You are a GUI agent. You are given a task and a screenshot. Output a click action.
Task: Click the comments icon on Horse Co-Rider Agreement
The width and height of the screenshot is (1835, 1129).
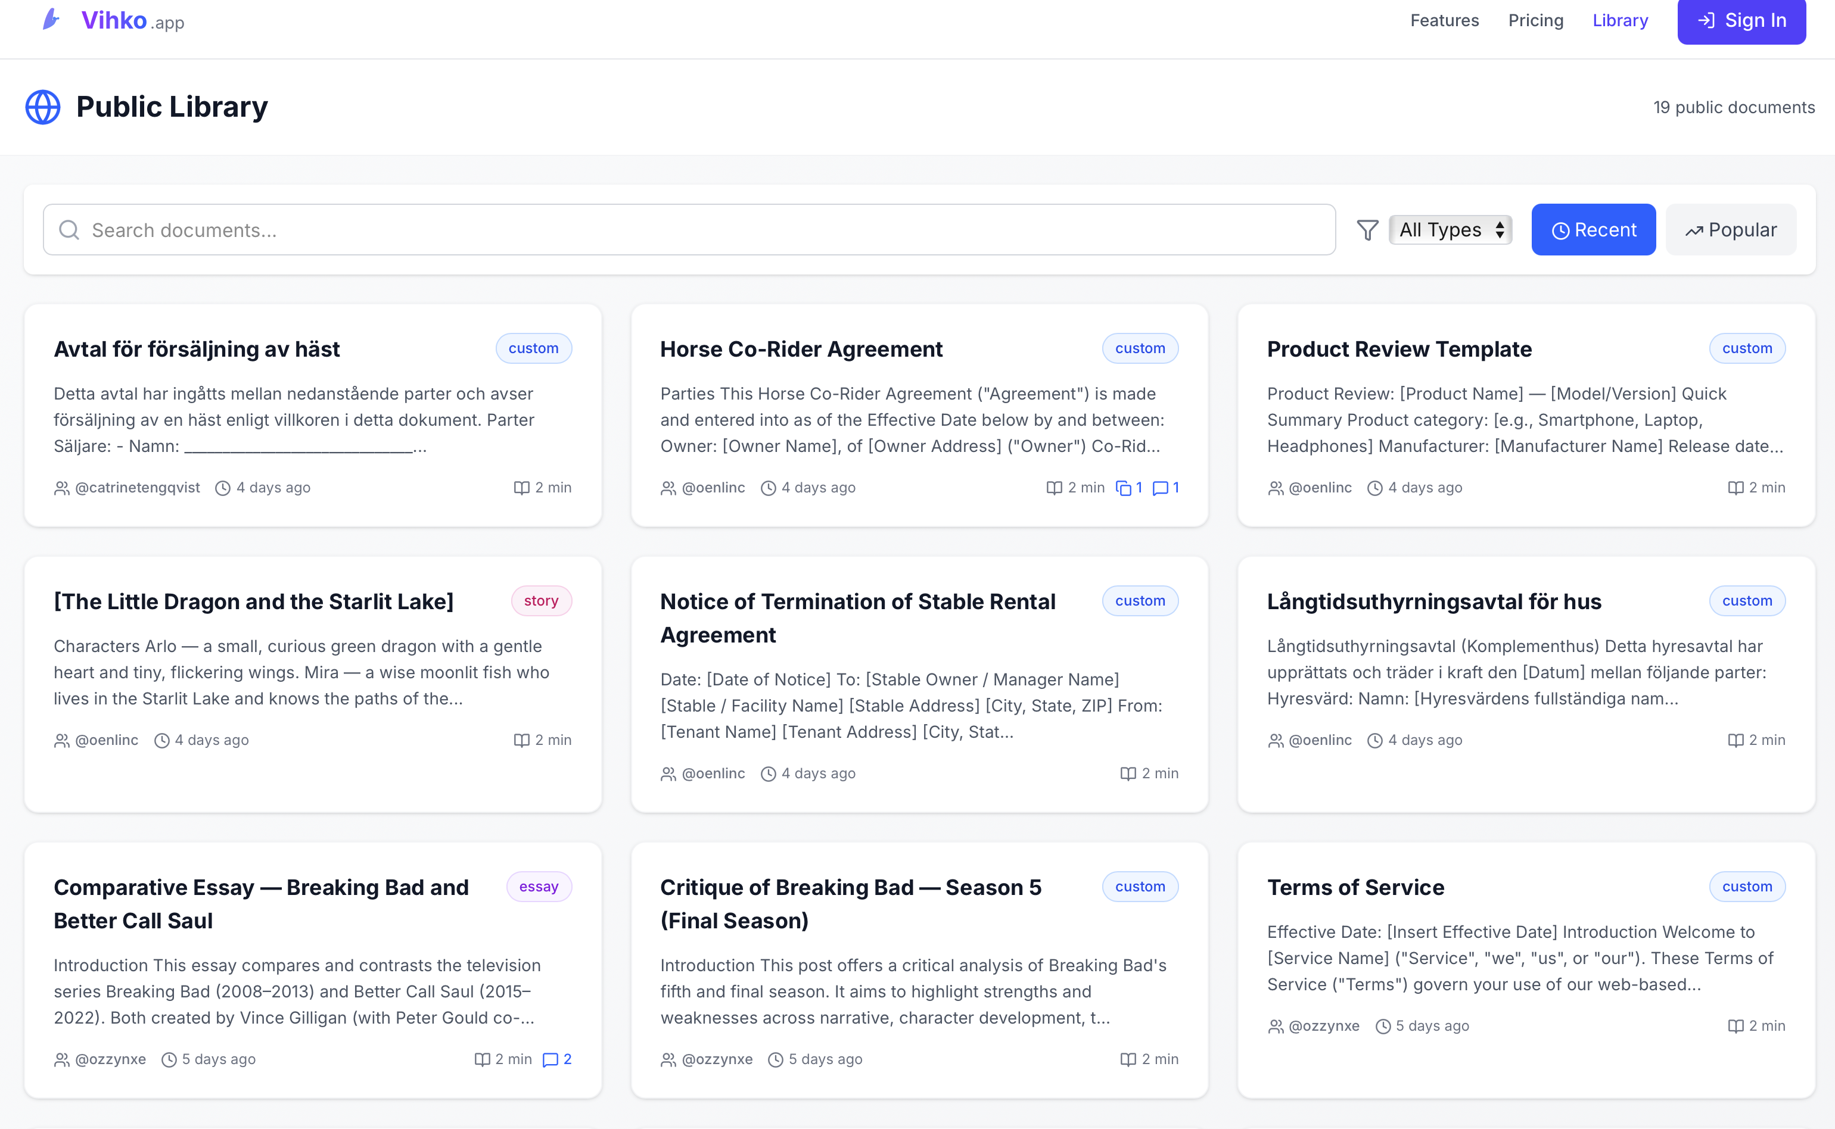coord(1160,488)
